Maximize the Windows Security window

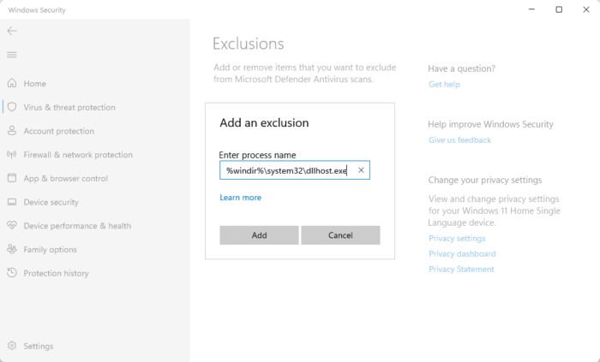point(559,9)
